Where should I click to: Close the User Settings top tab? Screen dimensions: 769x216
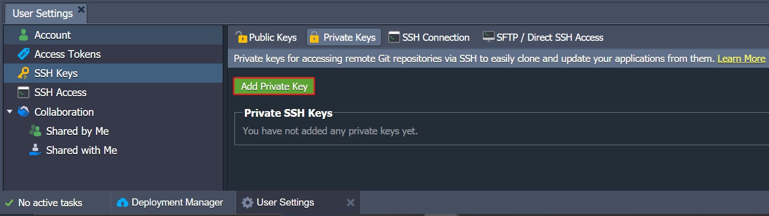(81, 9)
